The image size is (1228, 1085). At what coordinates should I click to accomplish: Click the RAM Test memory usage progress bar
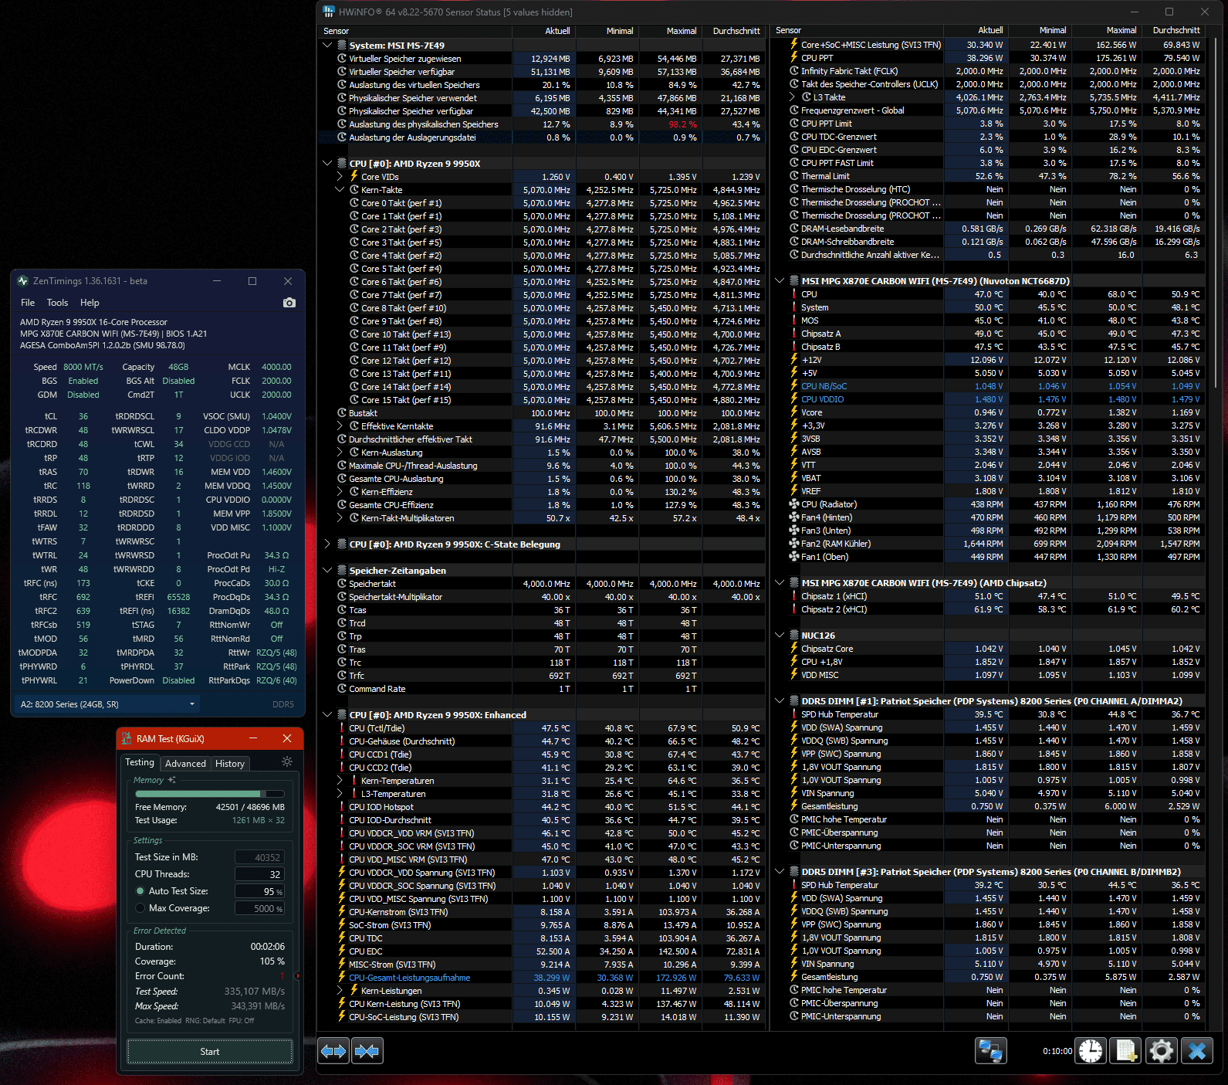click(x=209, y=794)
